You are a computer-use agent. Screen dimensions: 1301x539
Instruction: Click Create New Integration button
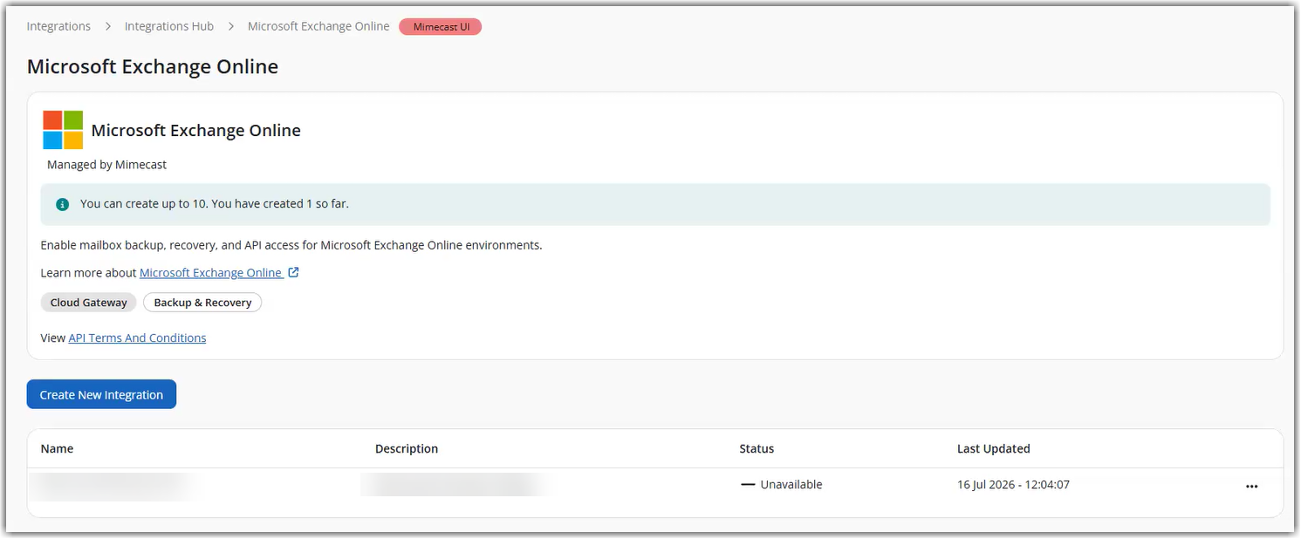[x=101, y=394]
